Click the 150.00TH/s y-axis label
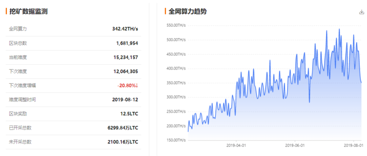The image size is (367, 156). [176, 140]
